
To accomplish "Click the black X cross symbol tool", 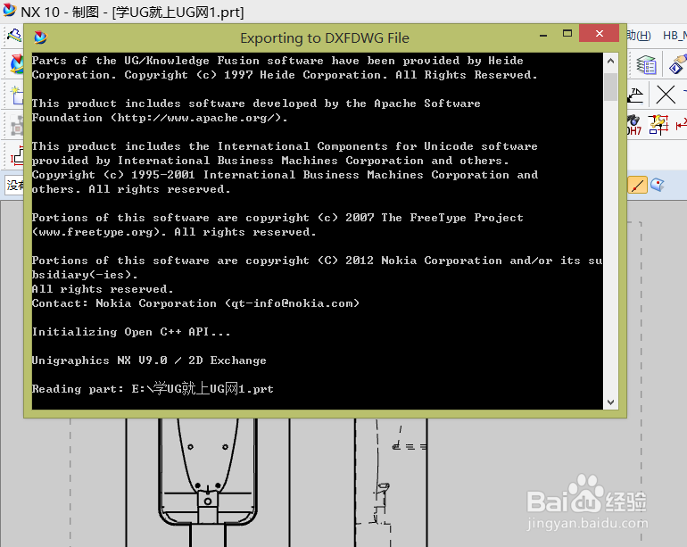I will click(666, 95).
